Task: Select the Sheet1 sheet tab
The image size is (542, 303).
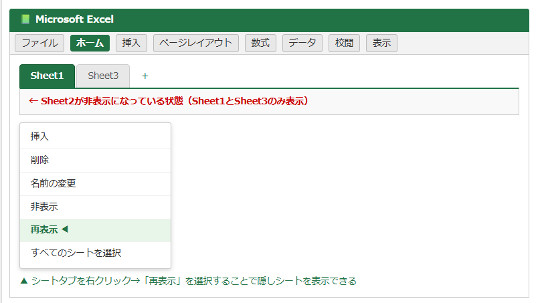Action: (x=47, y=76)
